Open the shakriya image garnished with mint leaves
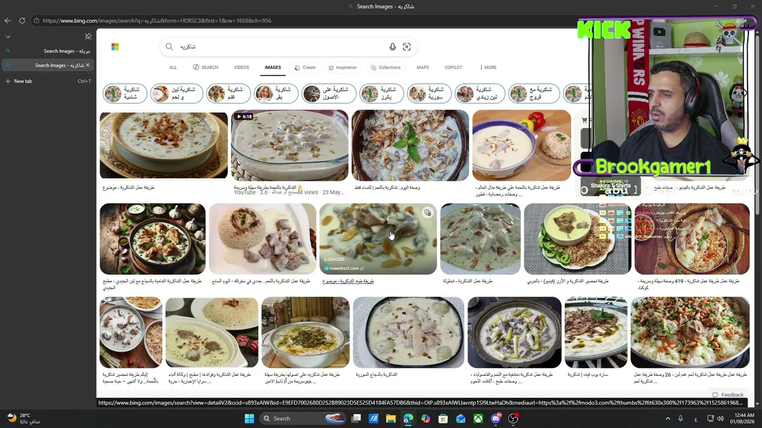Viewport: 762px width, 428px height. click(410, 145)
